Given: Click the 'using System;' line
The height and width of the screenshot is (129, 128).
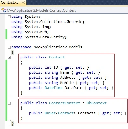Looking at the screenshot, I should pyautogui.click(x=26, y=17).
